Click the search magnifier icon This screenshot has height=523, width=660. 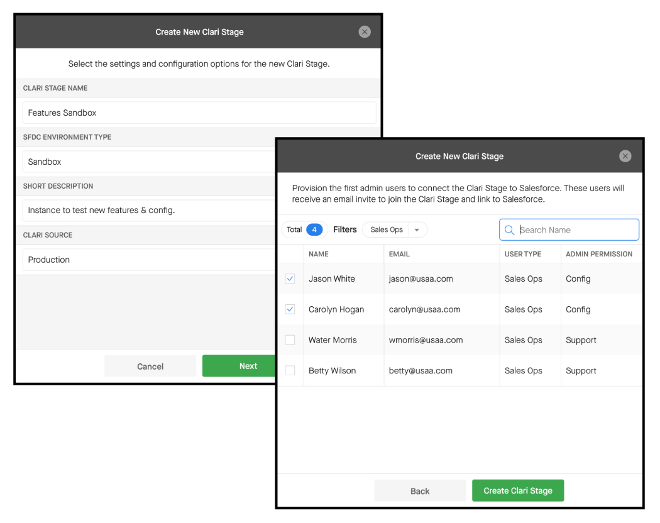(509, 230)
